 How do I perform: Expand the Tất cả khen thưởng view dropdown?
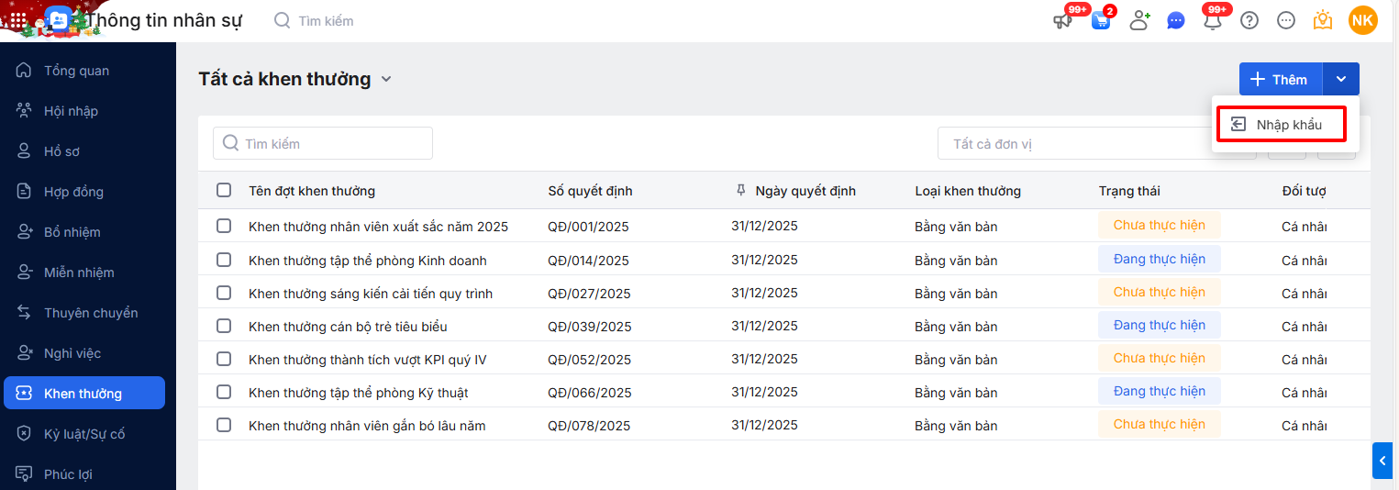pyautogui.click(x=386, y=80)
